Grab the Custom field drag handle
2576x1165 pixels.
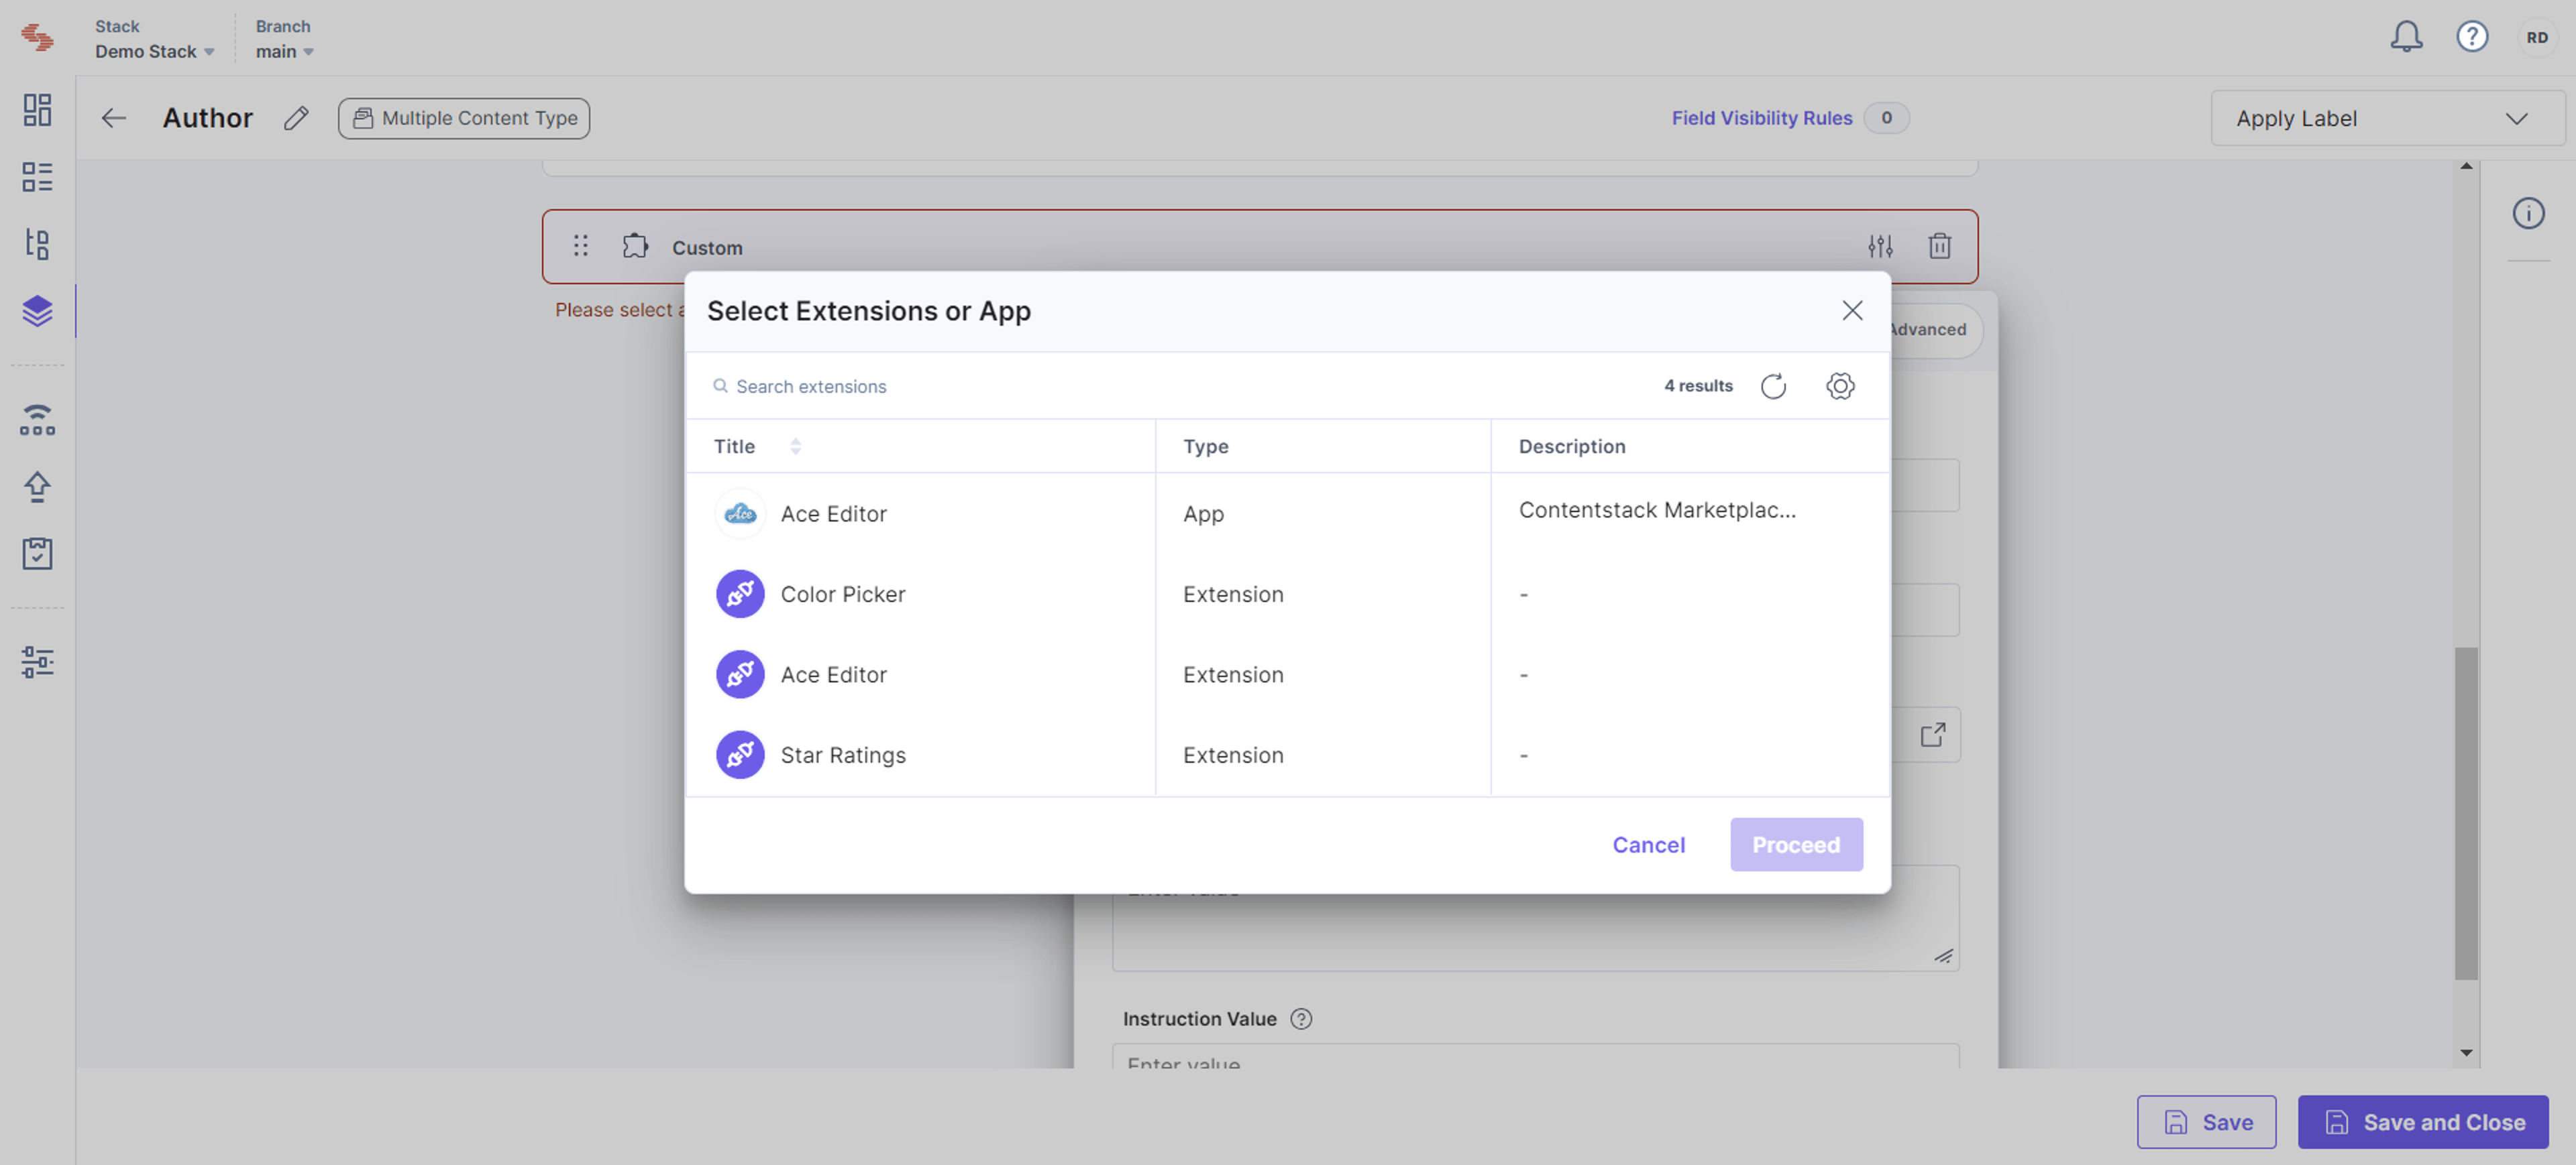[581, 246]
